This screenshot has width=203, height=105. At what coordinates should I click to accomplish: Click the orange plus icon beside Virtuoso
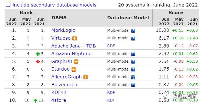pyautogui.click(x=75, y=38)
